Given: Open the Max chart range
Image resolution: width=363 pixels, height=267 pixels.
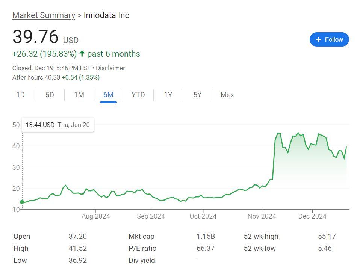Looking at the screenshot, I should [227, 95].
